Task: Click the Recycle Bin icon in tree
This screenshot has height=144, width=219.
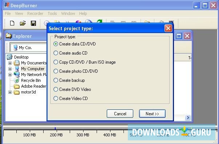Action: tap(16, 80)
